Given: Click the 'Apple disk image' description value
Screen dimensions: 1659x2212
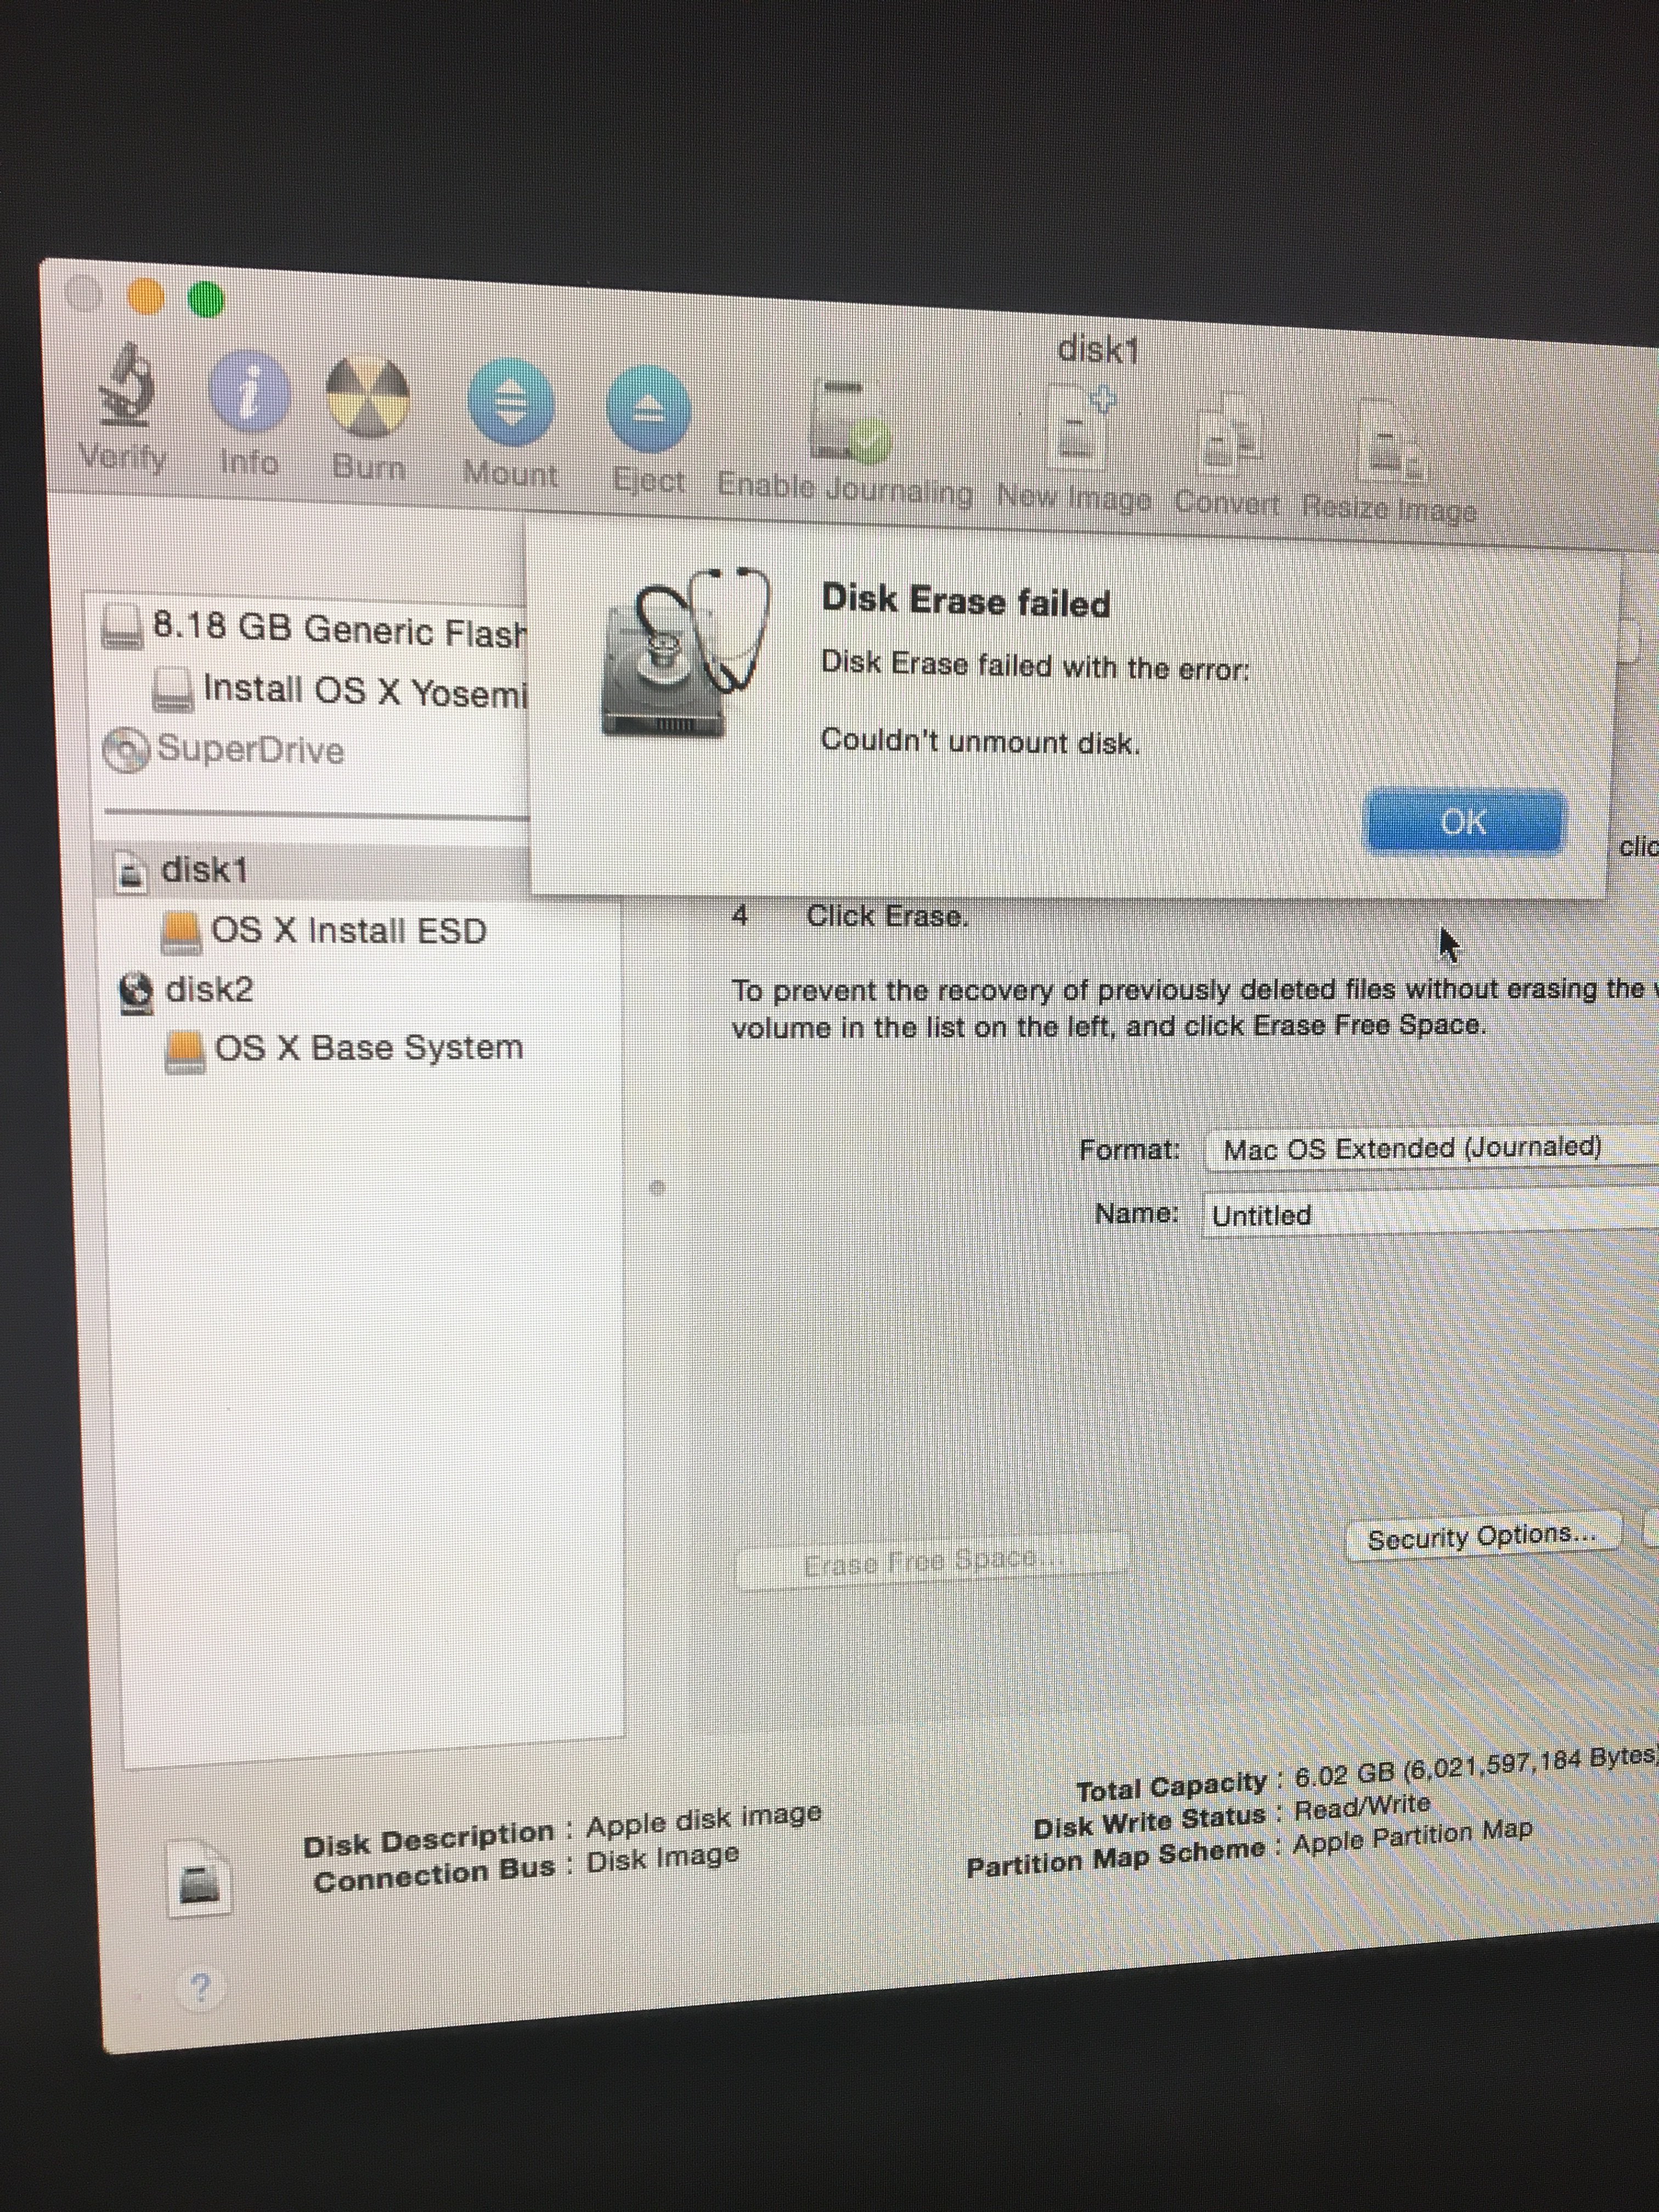Looking at the screenshot, I should (704, 1819).
